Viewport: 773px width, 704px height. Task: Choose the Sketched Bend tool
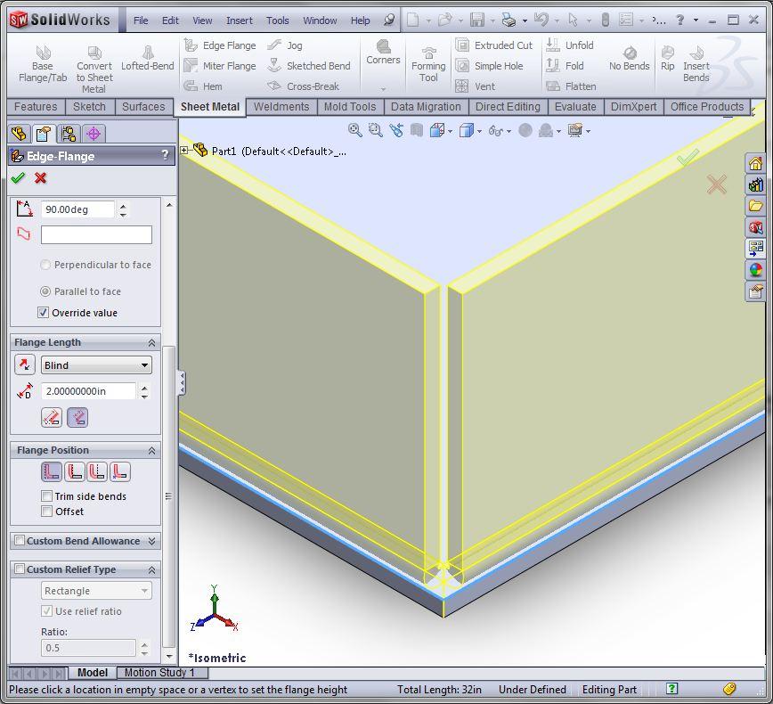click(x=309, y=66)
